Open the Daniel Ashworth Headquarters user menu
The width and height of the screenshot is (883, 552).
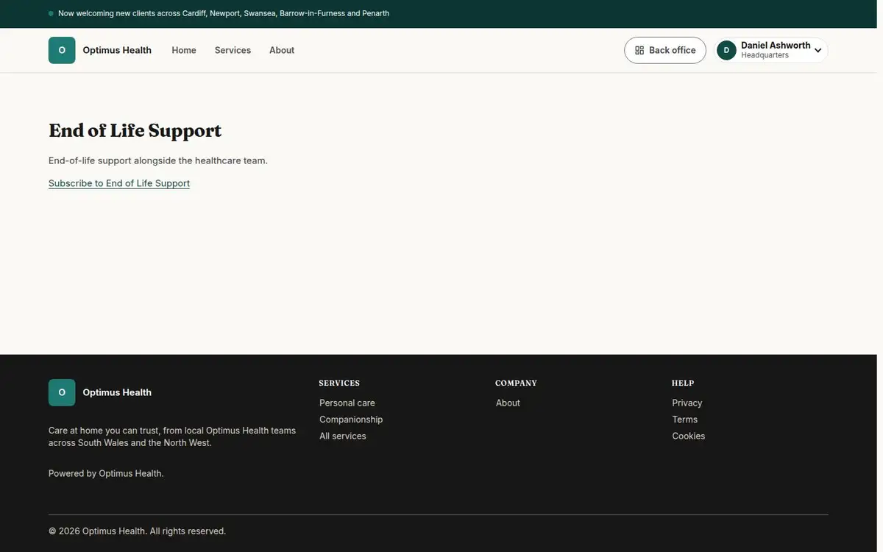point(771,50)
